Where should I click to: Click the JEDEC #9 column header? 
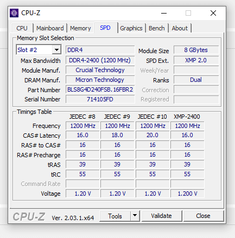coord(117,117)
